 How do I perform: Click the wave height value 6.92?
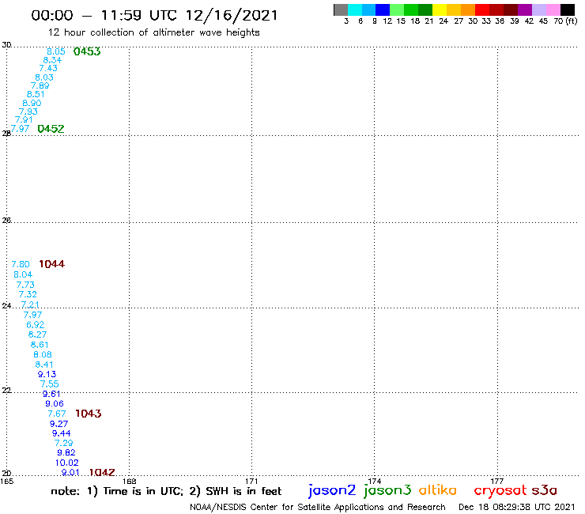35,325
